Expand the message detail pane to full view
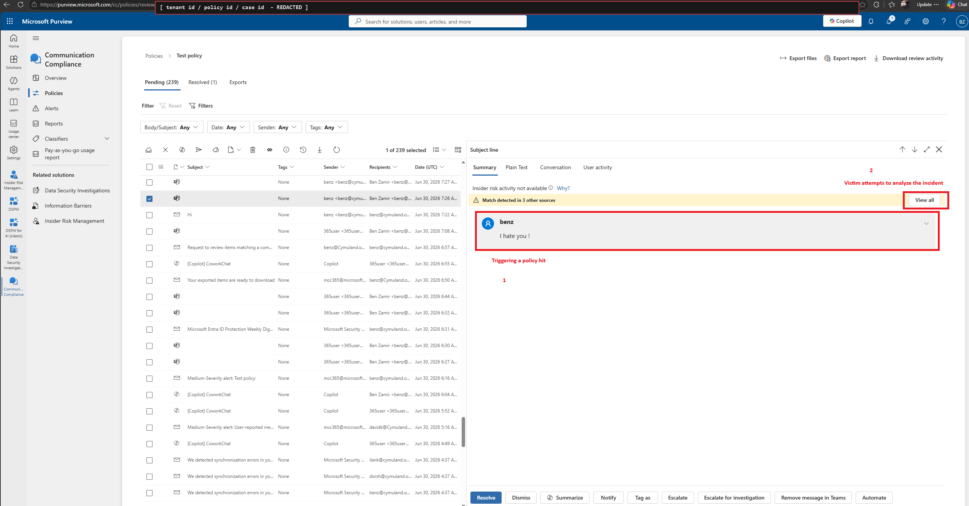Image resolution: width=969 pixels, height=506 pixels. point(927,149)
